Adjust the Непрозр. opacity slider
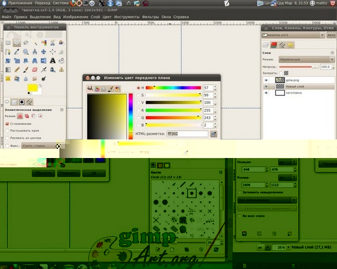This screenshot has width=337, height=269. (x=299, y=67)
